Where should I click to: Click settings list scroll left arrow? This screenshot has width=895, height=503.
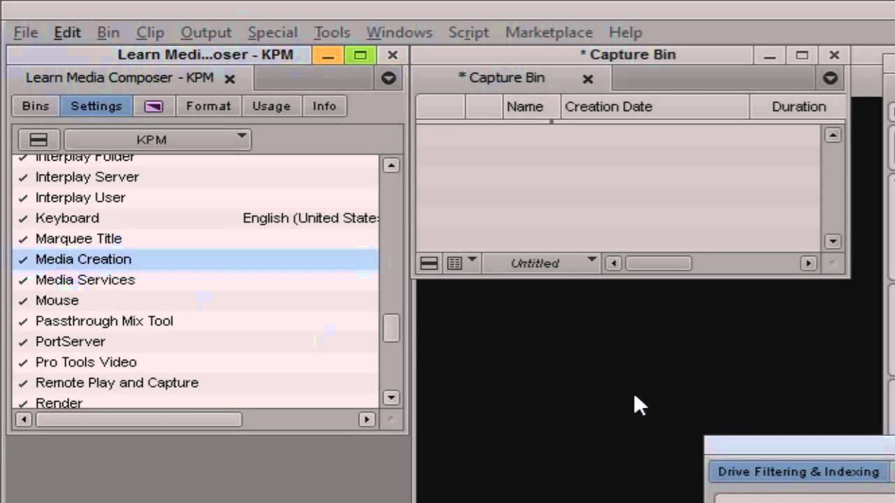pos(24,419)
